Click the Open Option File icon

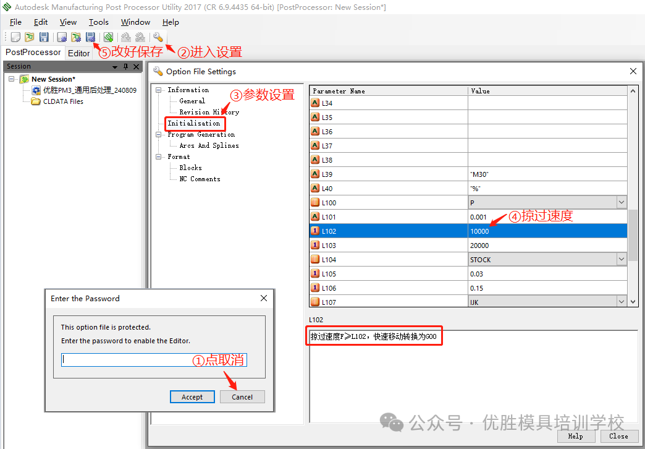click(76, 37)
